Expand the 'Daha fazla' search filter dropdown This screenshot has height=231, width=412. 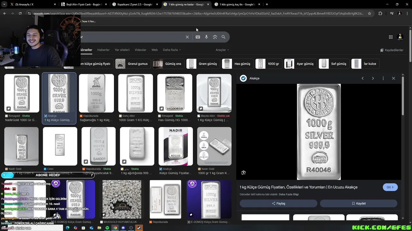click(x=172, y=50)
